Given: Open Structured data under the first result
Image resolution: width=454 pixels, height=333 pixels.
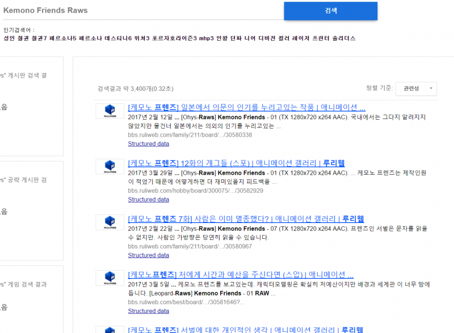Looking at the screenshot, I should click(x=148, y=144).
